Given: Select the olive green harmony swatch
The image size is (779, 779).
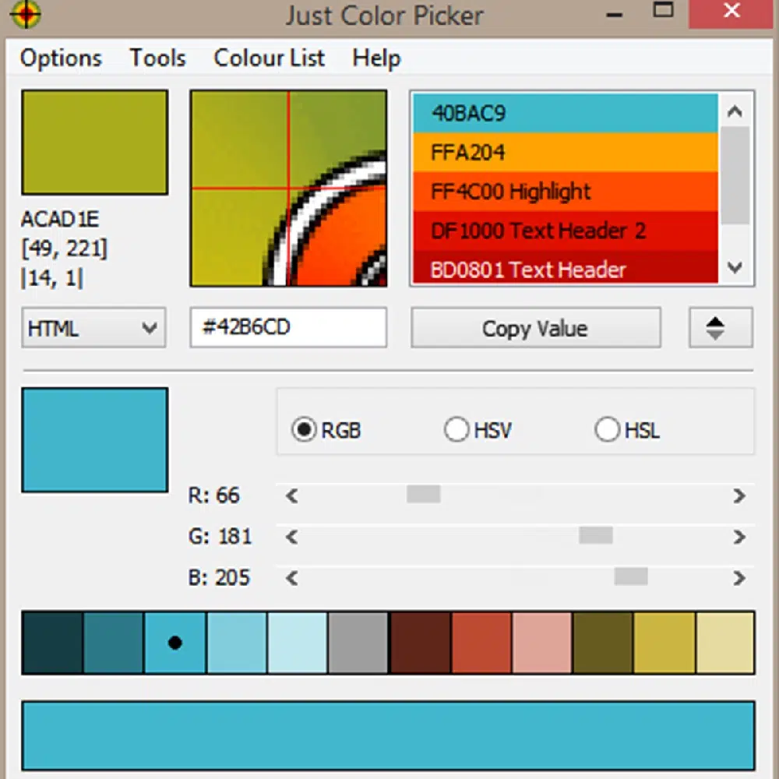Looking at the screenshot, I should tap(603, 643).
